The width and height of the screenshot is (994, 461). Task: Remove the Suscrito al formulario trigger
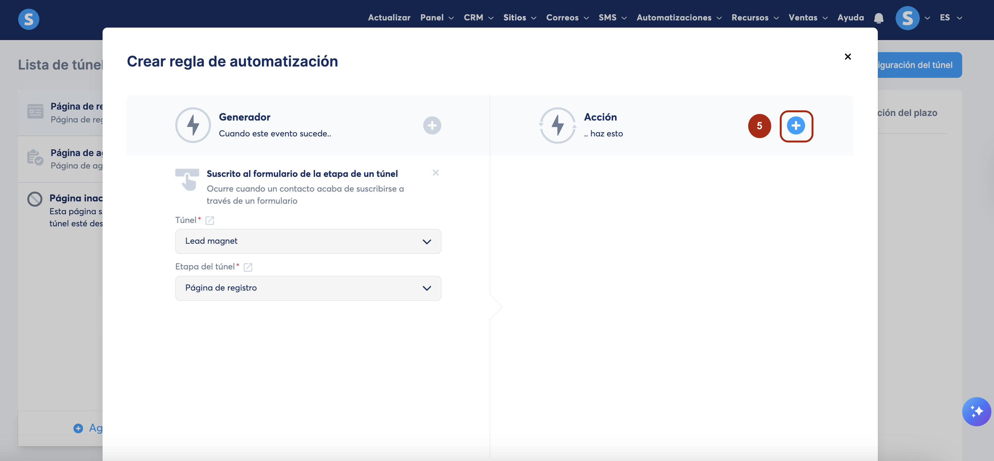(x=435, y=173)
